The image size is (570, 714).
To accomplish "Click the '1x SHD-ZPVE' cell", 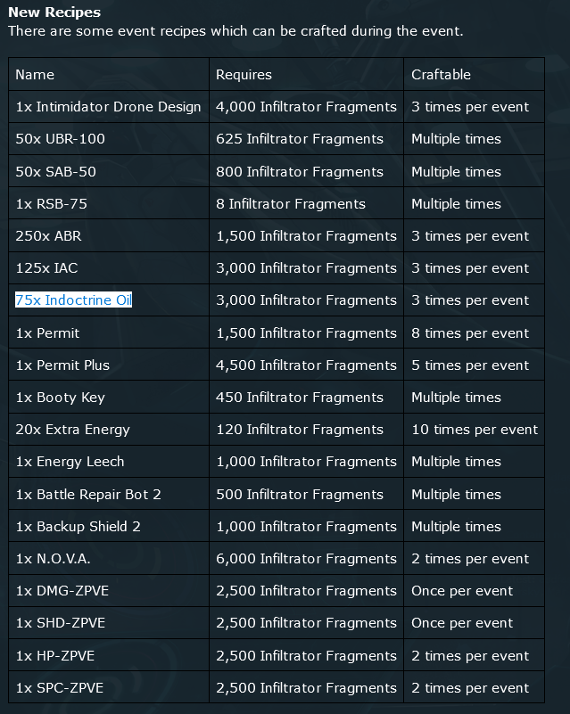I will coord(109,622).
